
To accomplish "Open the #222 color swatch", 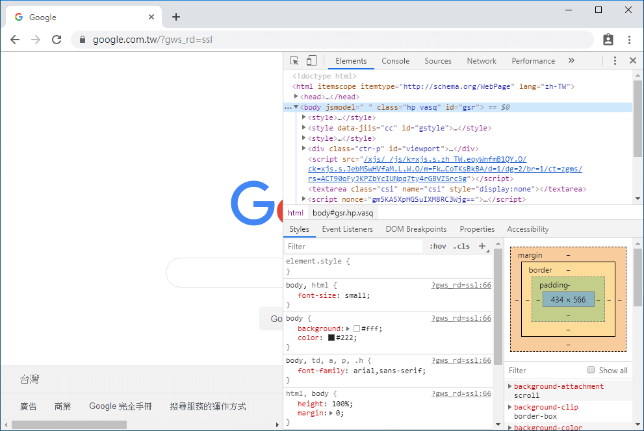I will 331,338.
